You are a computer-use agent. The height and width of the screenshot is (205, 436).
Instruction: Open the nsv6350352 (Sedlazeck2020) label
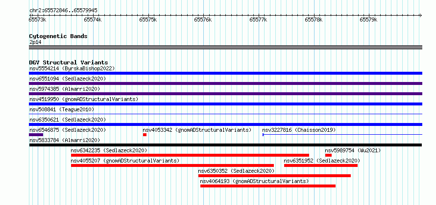[x=236, y=171]
